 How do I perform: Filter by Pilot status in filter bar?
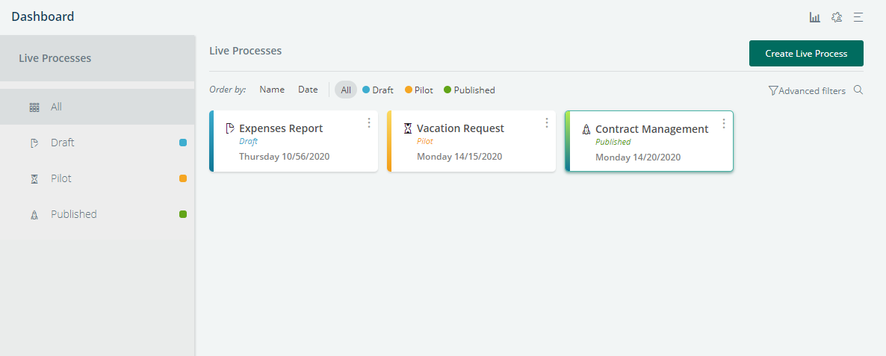(x=418, y=90)
